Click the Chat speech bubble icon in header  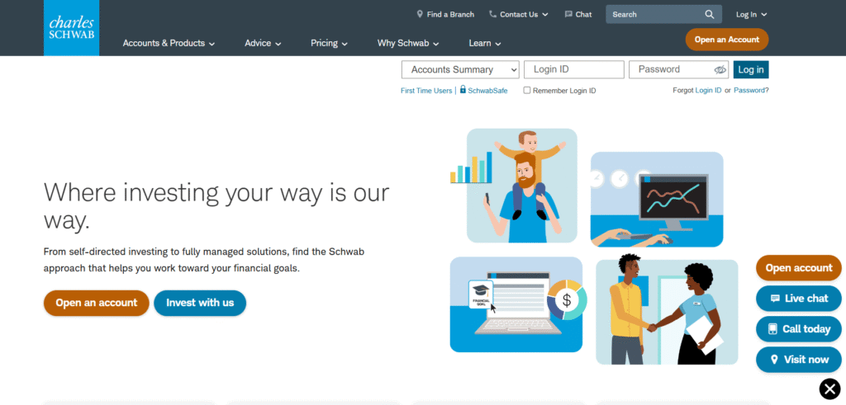[x=568, y=14]
